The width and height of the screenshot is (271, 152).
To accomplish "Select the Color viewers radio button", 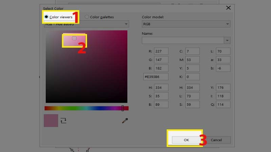I will pyautogui.click(x=46, y=17).
